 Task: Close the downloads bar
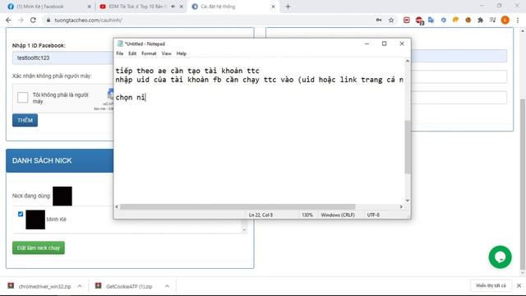click(519, 285)
